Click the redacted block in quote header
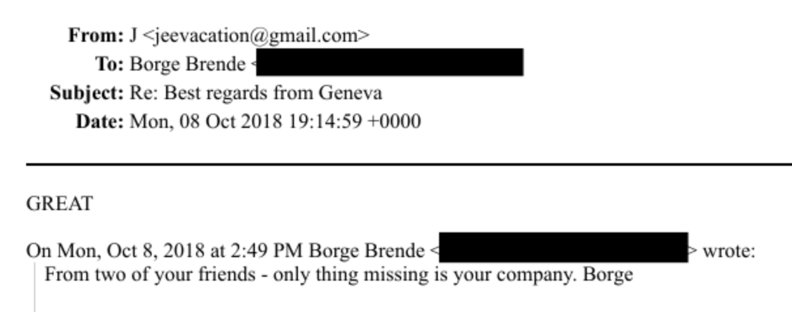Screen dimensions: 792x312 tap(563, 248)
